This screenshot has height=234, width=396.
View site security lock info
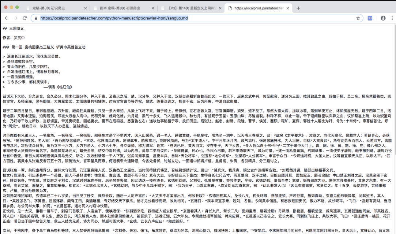click(35, 18)
